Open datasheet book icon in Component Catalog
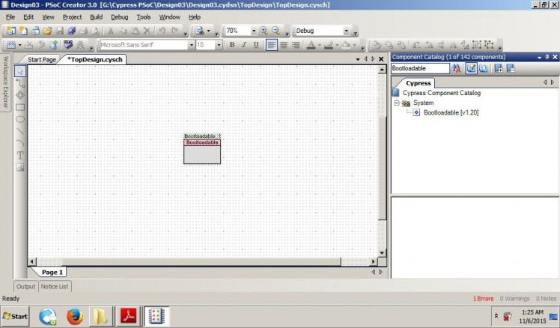 (x=483, y=68)
